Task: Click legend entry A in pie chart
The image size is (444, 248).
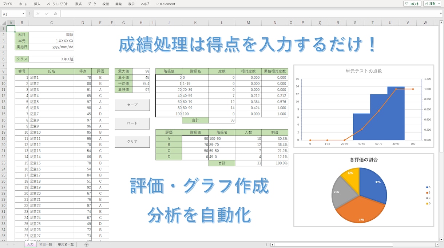Action: pos(428,187)
